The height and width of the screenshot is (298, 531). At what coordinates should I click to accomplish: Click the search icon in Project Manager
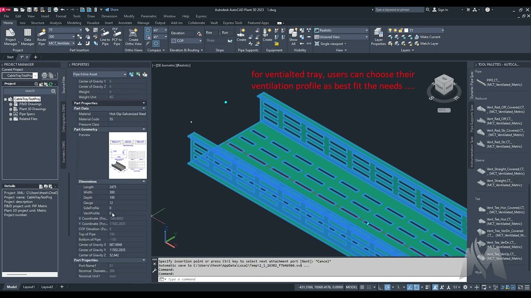(x=54, y=91)
